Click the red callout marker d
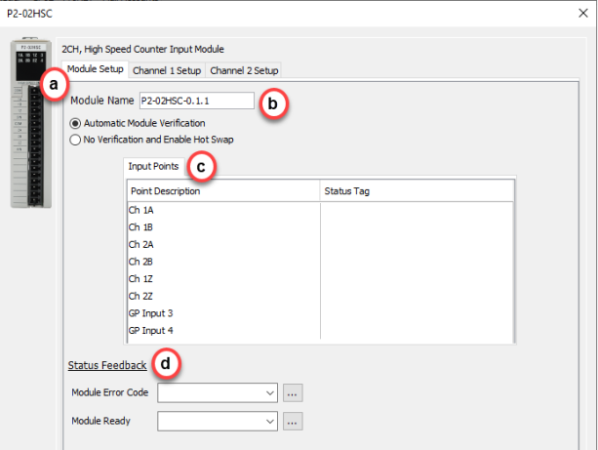598x450 pixels. [170, 365]
